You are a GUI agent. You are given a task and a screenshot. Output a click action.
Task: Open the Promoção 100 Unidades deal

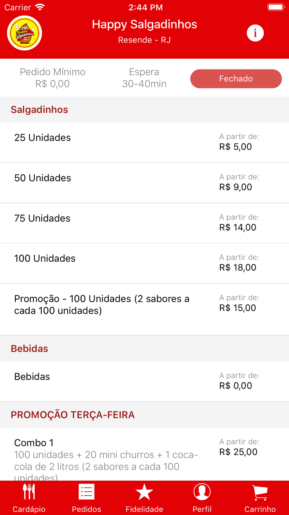pyautogui.click(x=144, y=303)
